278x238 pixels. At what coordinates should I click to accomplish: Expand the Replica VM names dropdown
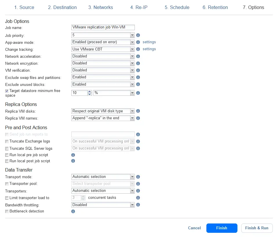click(x=103, y=118)
